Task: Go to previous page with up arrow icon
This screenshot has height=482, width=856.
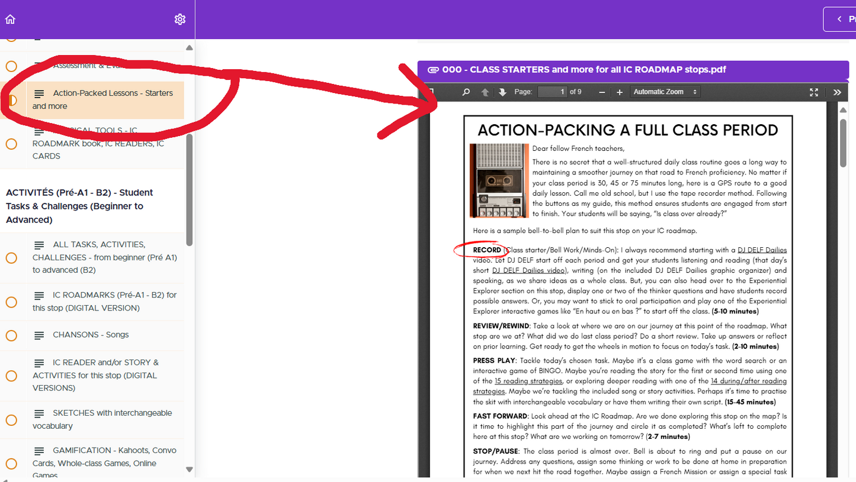Action: tap(485, 92)
